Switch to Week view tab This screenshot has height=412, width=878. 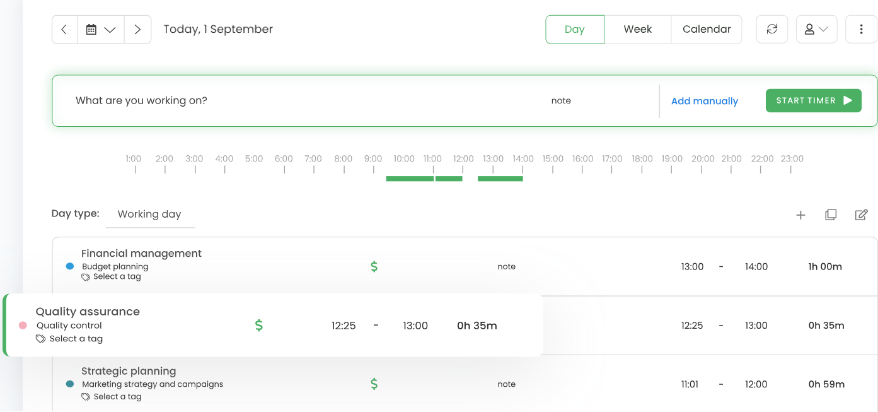click(x=638, y=30)
